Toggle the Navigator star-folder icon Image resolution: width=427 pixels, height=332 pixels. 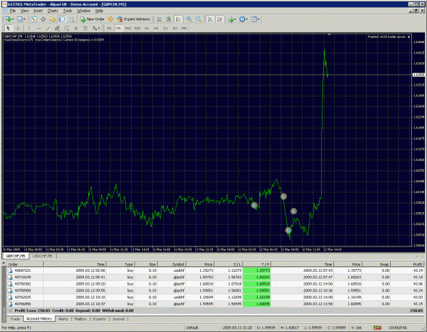pos(53,19)
